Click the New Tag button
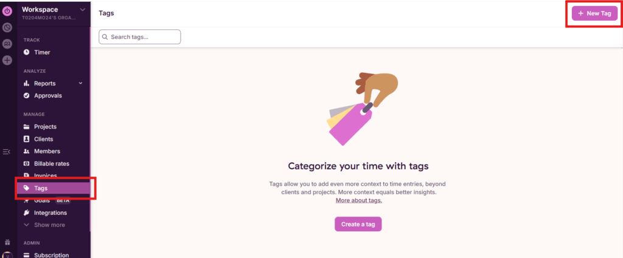The height and width of the screenshot is (258, 623). (594, 13)
